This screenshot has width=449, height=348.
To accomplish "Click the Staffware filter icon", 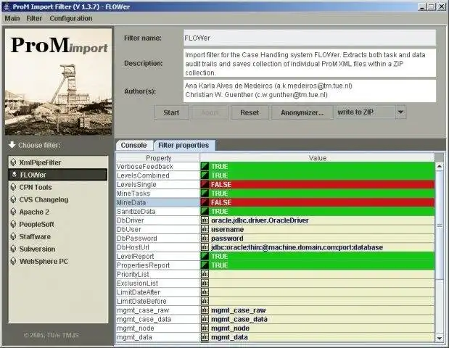I will [x=13, y=236].
